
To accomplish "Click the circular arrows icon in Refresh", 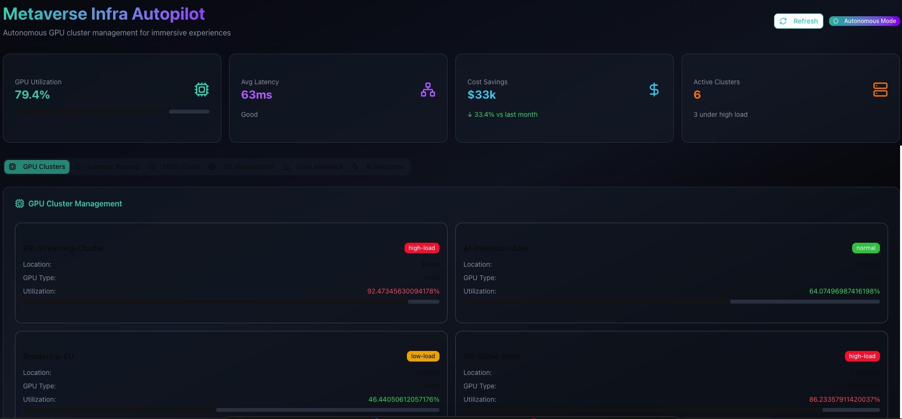I will (783, 21).
